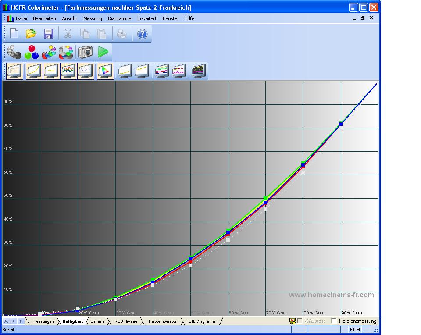Switch to the CIE Diagramm tab

(x=202, y=321)
